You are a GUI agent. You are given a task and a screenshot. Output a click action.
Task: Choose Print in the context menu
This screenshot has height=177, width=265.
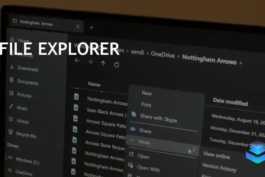pos(146,105)
